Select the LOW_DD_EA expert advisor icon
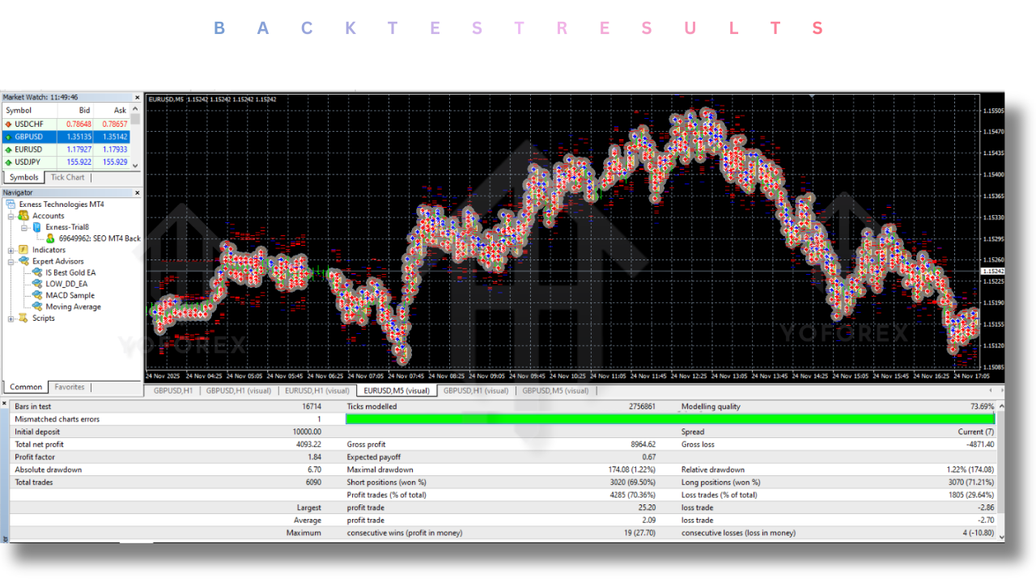 pos(37,284)
